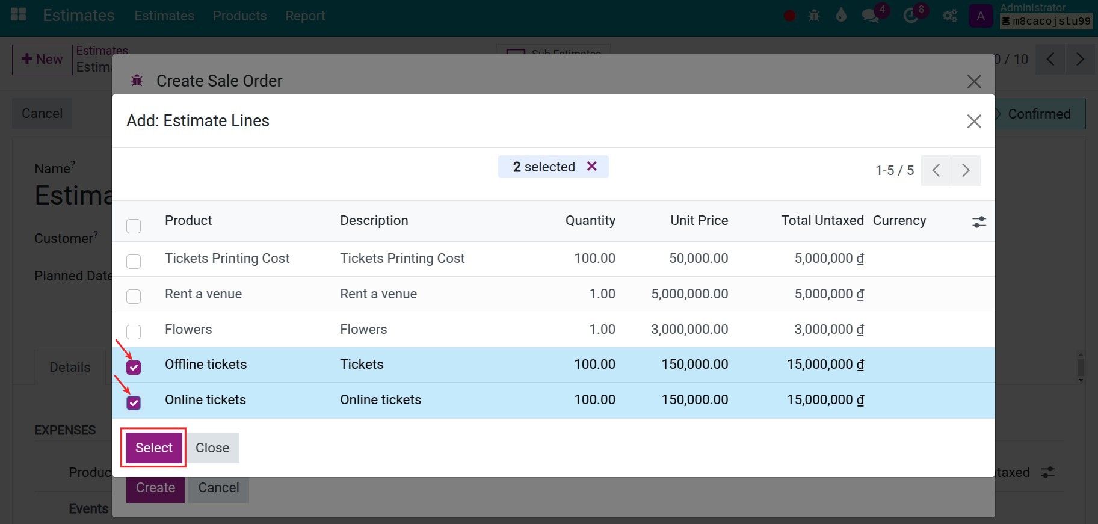Viewport: 1098px width, 524px height.
Task: Check the Rent a venue row checkbox
Action: pyautogui.click(x=134, y=296)
